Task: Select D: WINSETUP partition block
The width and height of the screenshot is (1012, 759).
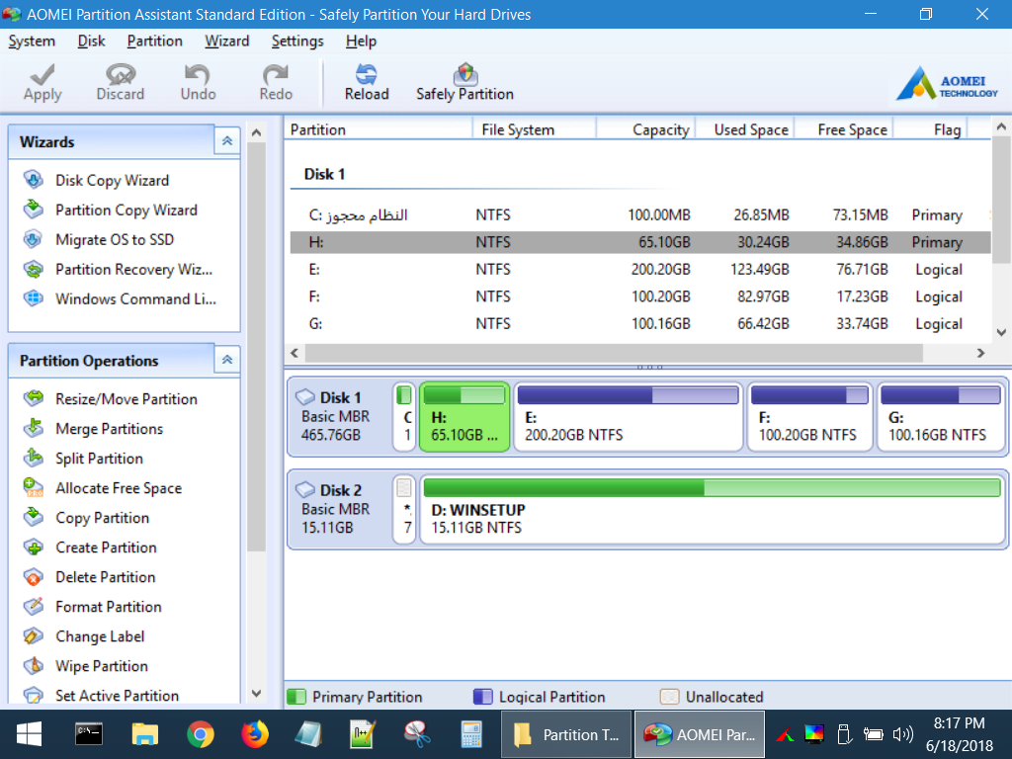Action: point(713,509)
